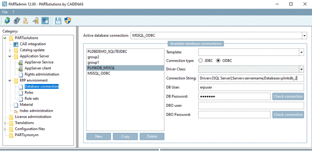
Task: Click the shield administrator mode icon
Action: (68, 20)
